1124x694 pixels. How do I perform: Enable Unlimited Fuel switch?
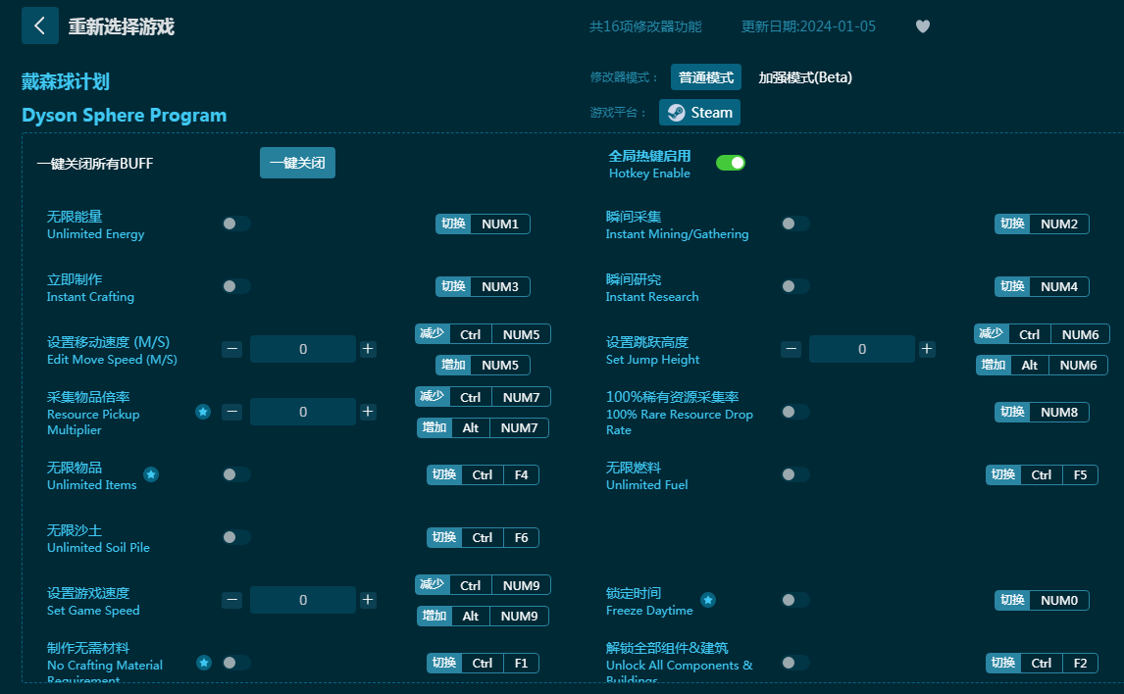click(795, 474)
